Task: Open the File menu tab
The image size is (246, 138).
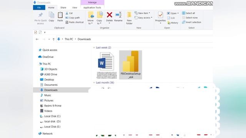Action: coord(39,8)
